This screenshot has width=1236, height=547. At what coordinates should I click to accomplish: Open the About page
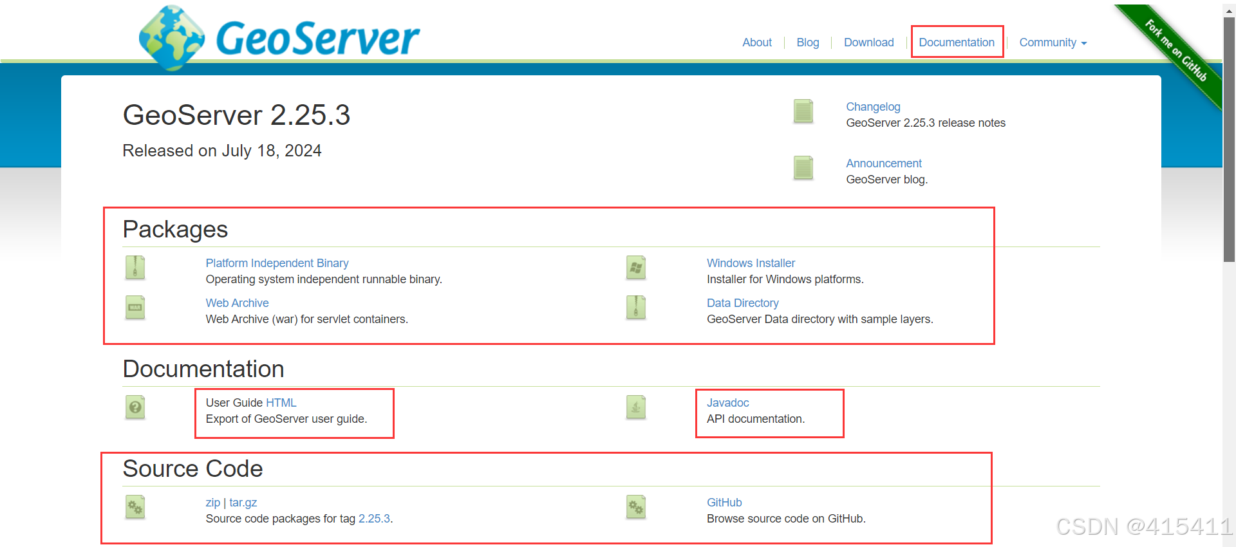click(x=757, y=42)
